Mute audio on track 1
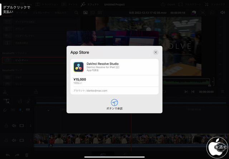The image size is (229, 159). 14,140
